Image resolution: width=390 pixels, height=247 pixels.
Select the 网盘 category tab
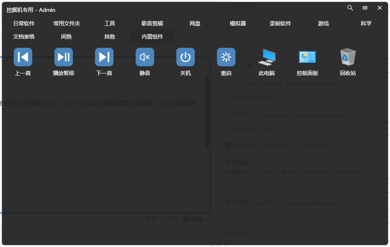[195, 23]
